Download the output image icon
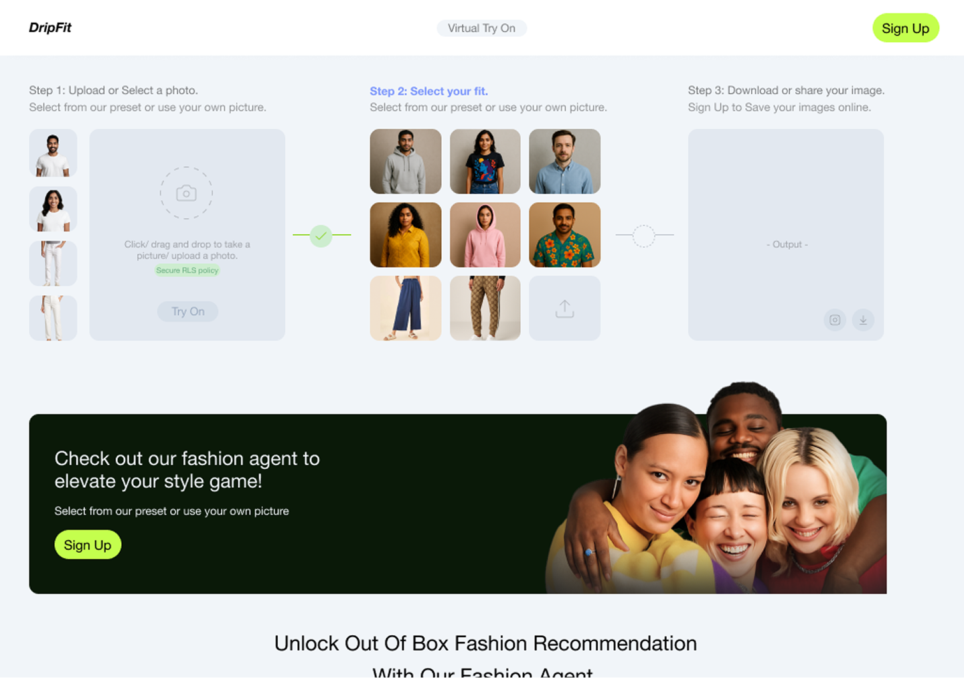The width and height of the screenshot is (964, 678). 863,320
